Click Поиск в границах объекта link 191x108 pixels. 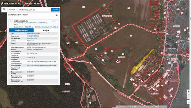point(46,27)
